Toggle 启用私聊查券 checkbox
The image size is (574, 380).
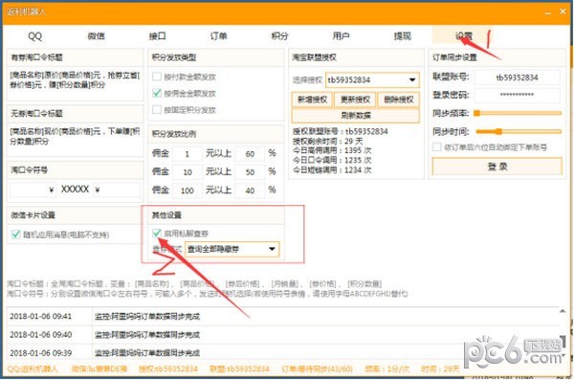[x=157, y=233]
